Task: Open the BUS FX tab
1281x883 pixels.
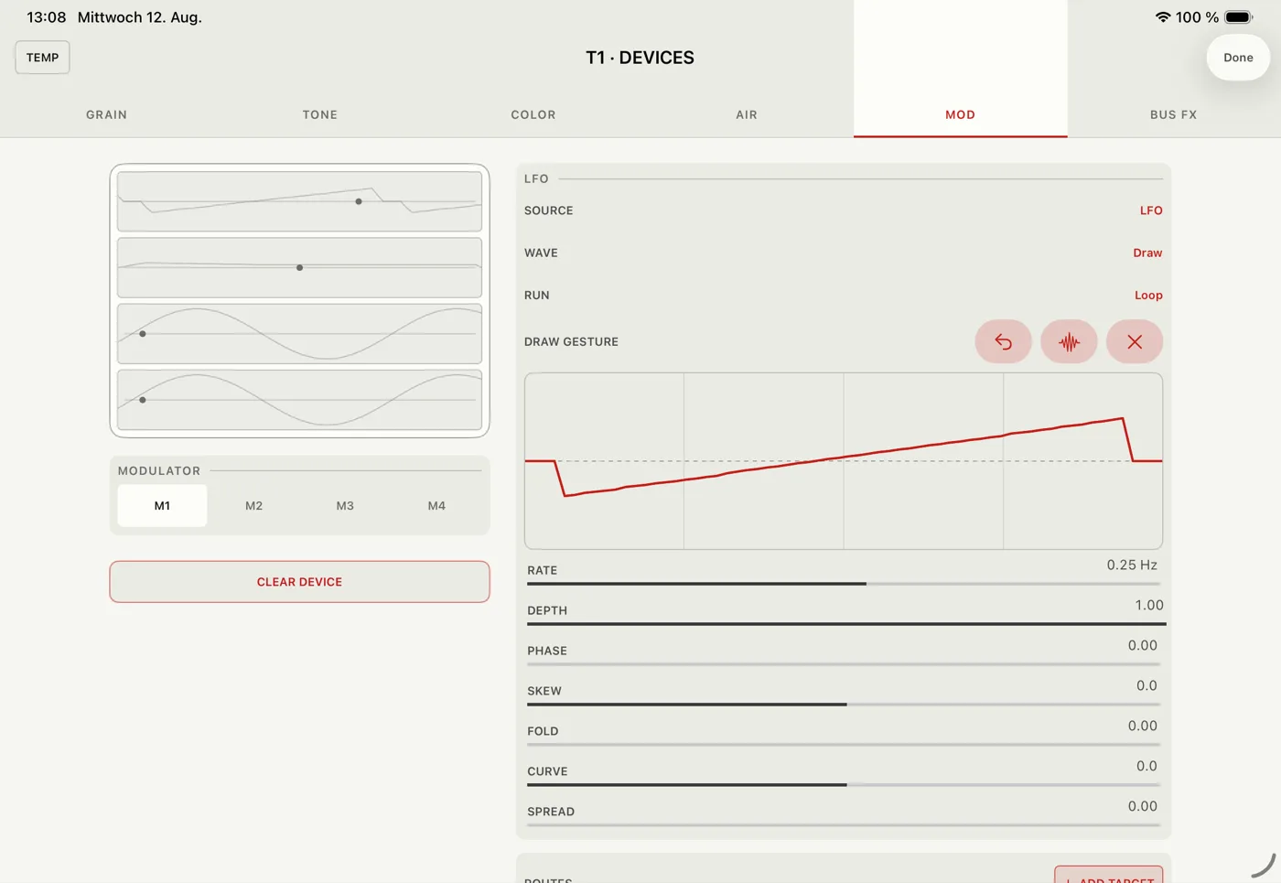Action: [1174, 114]
